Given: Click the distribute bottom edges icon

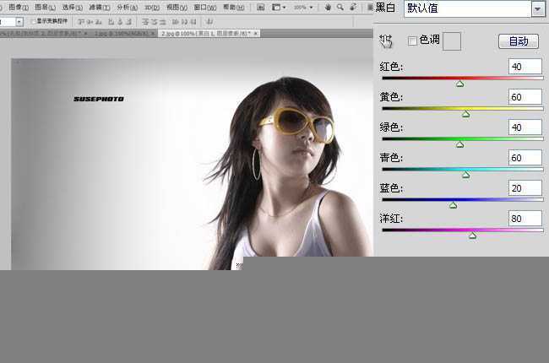Looking at the screenshot, I should [162, 22].
